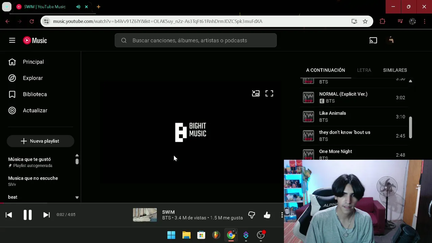Image resolution: width=432 pixels, height=243 pixels.
Task: Open the hamburger guide menu
Action: (12, 40)
